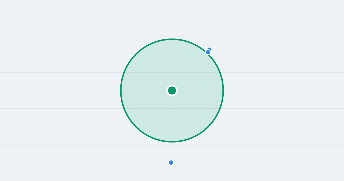Click the blank grid cell in the bottom-right corner

coord(322,163)
